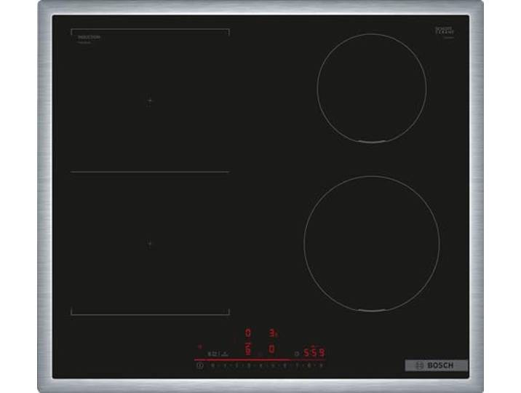Tap the top-right corner branding label
Image resolution: width=521 pixels, height=393 pixels.
445,32
